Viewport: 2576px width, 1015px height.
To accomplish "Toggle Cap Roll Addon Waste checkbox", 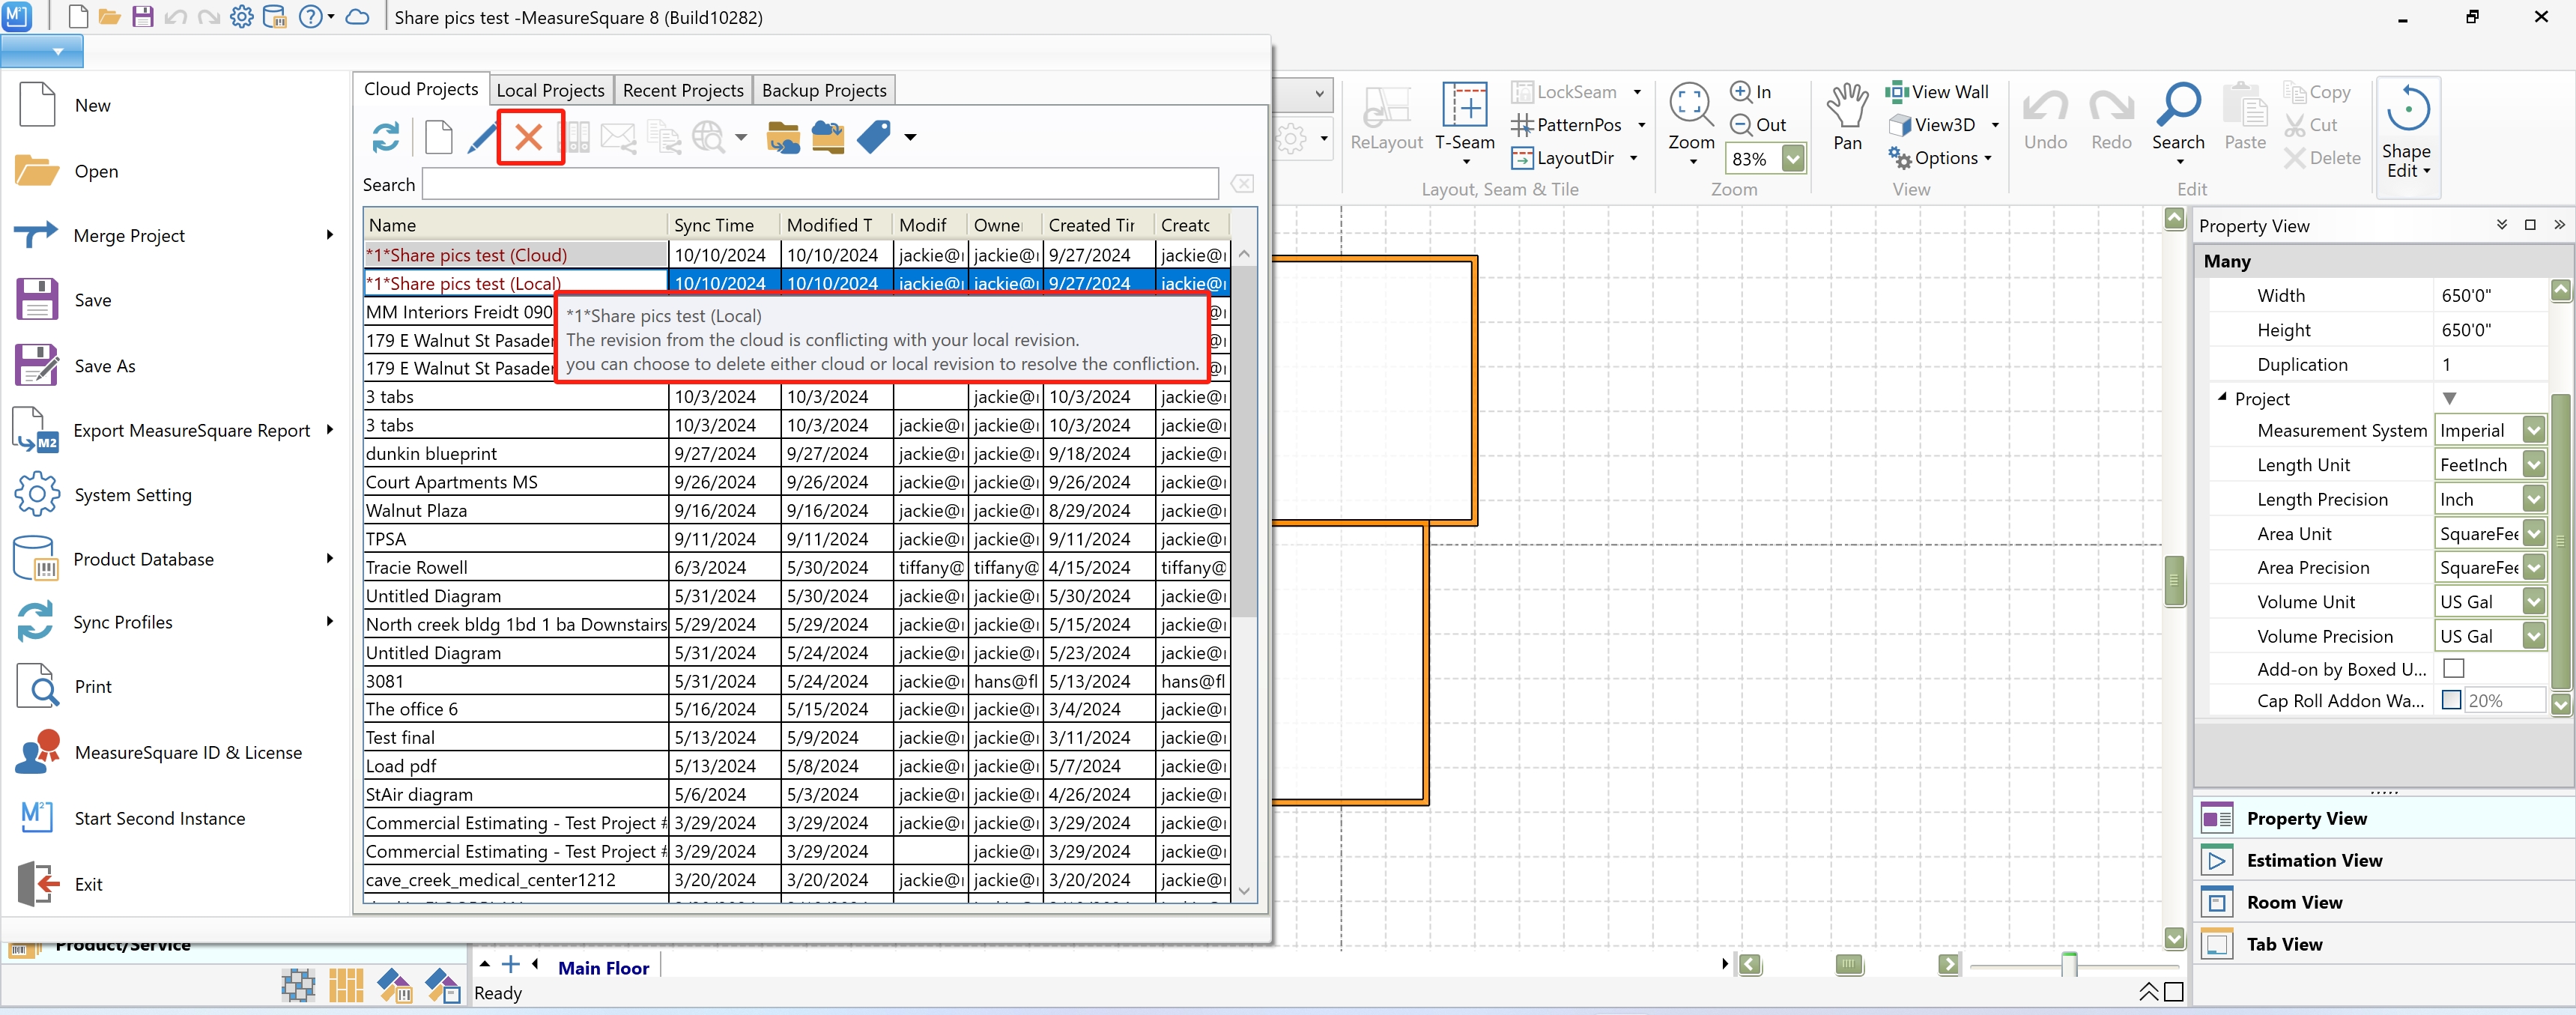I will click(x=2451, y=700).
